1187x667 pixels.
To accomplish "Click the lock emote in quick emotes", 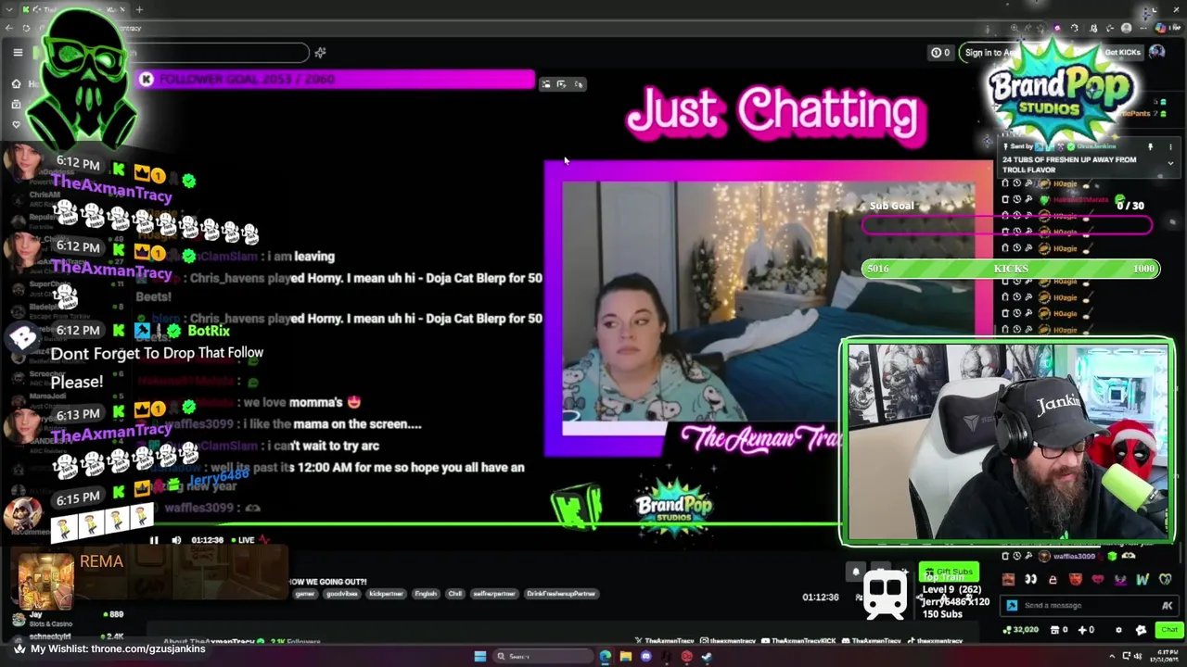I will coord(1053,580).
